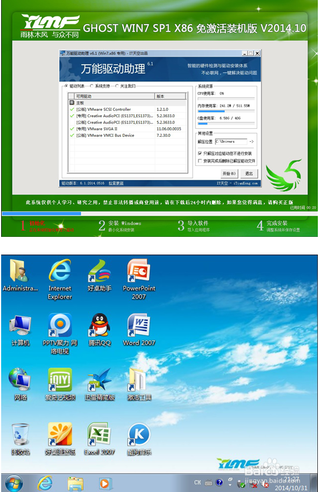Viewport: 319px width, 492px height.
Task: Click version 11.06.00.0035 cell
Action: pos(169,129)
